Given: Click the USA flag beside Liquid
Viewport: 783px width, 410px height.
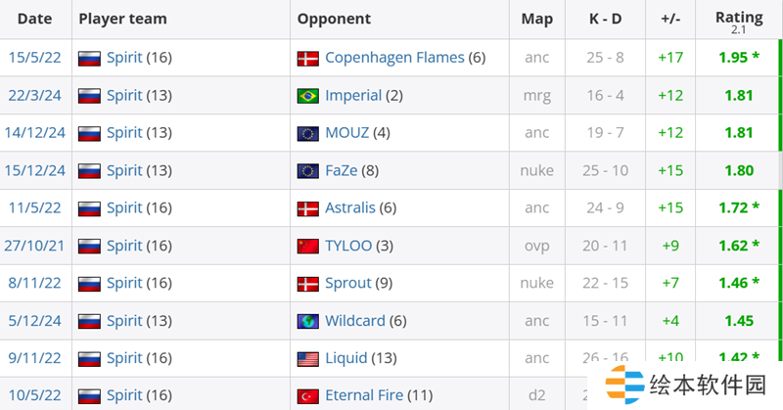Looking at the screenshot, I should click(308, 358).
